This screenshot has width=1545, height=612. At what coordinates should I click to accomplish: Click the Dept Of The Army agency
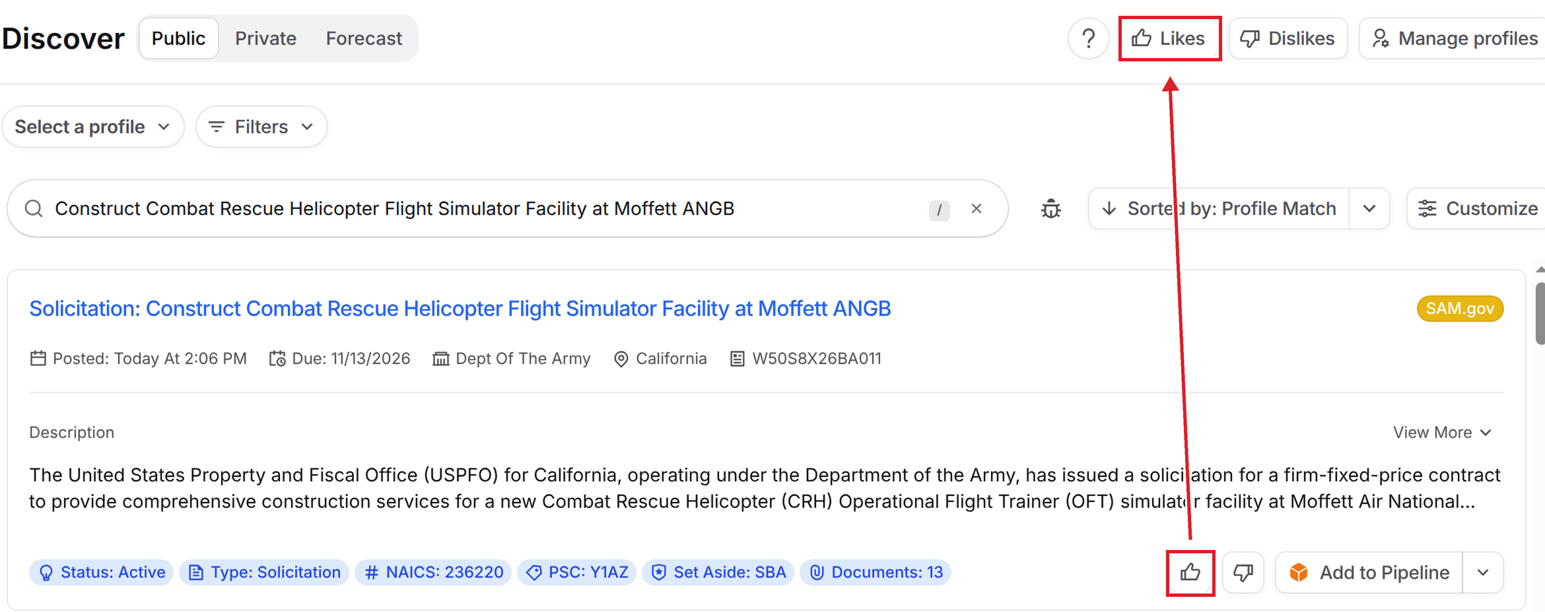pyautogui.click(x=512, y=359)
